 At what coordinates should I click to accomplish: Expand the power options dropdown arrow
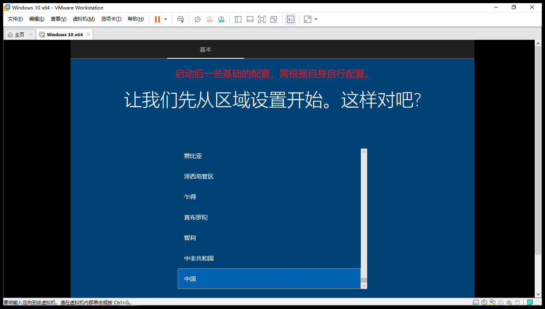point(166,19)
